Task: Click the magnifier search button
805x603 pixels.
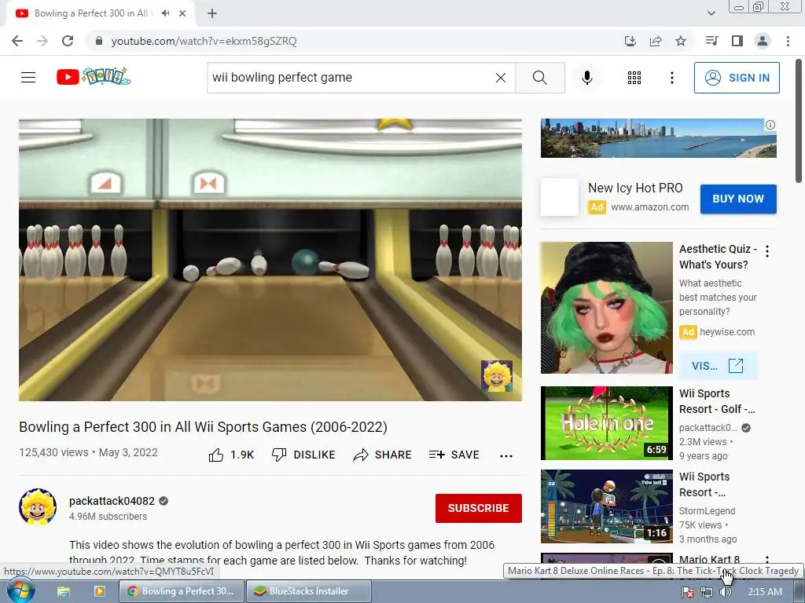Action: (539, 78)
